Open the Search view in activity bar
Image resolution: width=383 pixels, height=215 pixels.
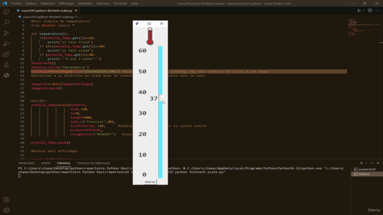click(x=7, y=23)
